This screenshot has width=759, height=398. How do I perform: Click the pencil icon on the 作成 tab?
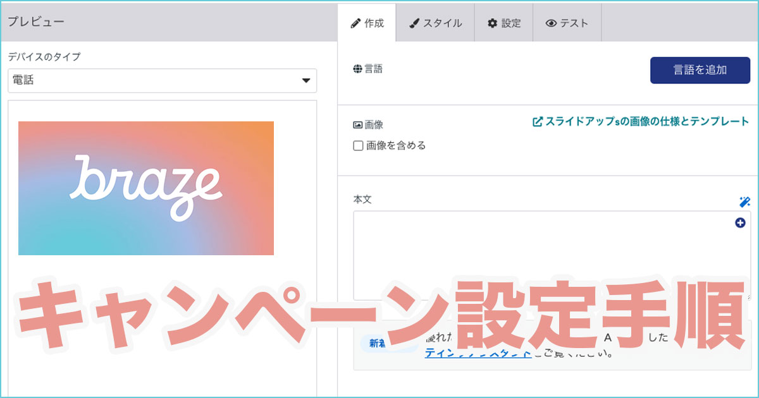coord(354,22)
